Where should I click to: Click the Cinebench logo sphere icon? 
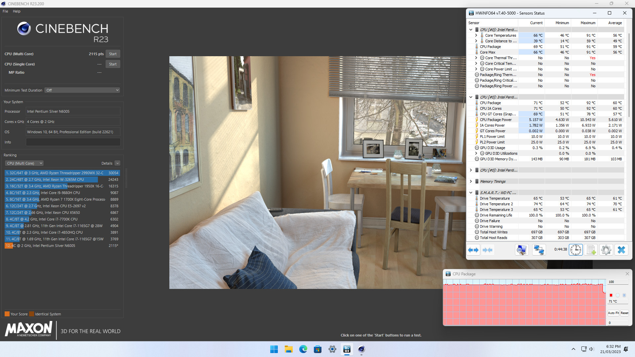coord(24,29)
